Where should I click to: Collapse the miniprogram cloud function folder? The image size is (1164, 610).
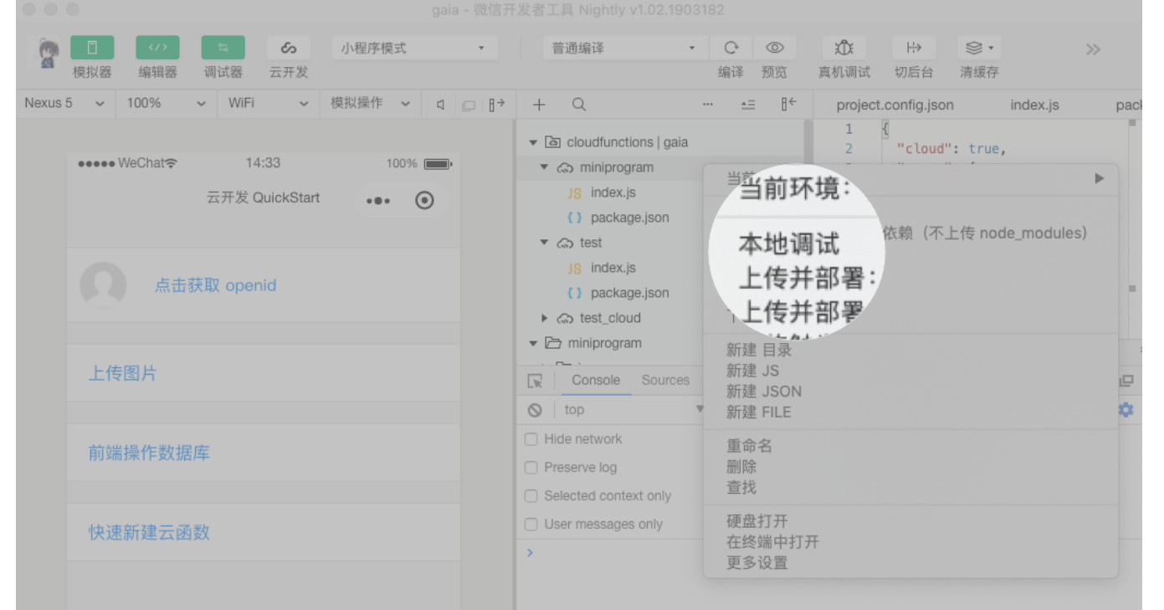(x=545, y=167)
